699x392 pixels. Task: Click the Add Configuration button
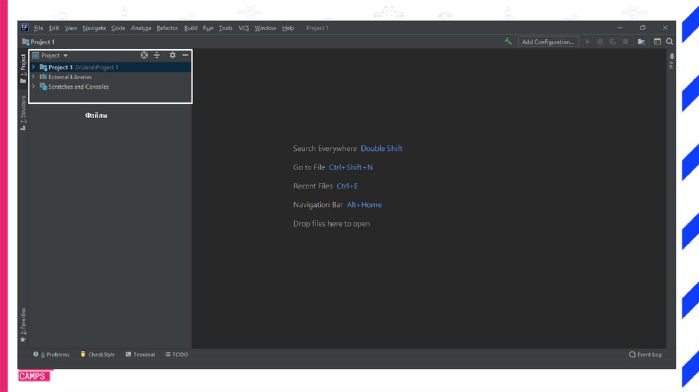point(548,42)
